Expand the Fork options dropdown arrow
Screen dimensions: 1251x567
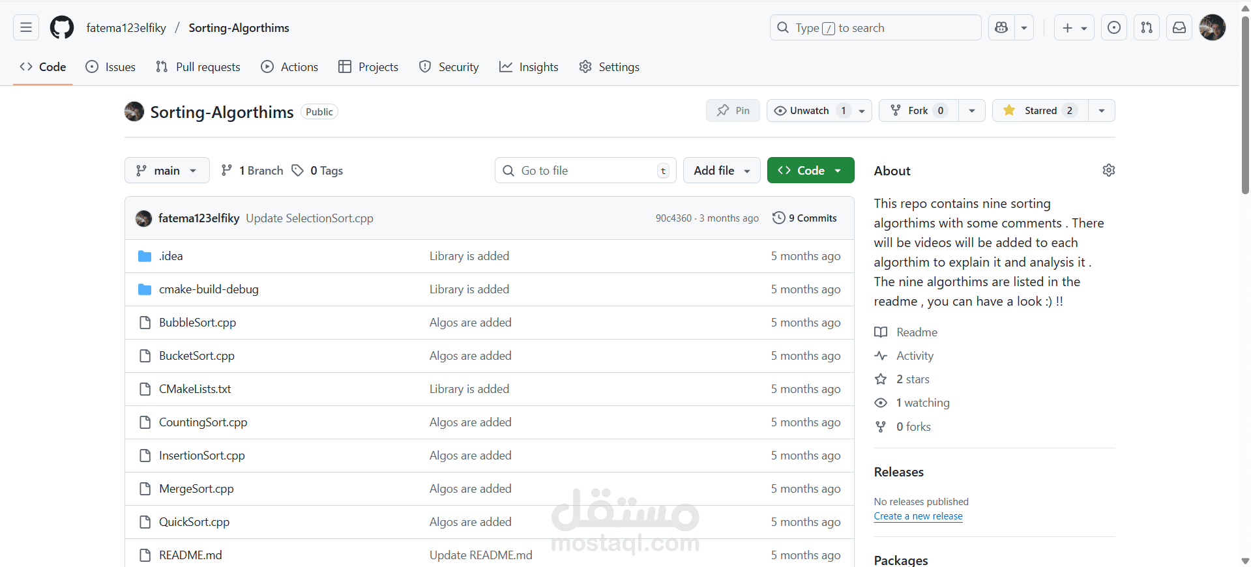pos(972,111)
